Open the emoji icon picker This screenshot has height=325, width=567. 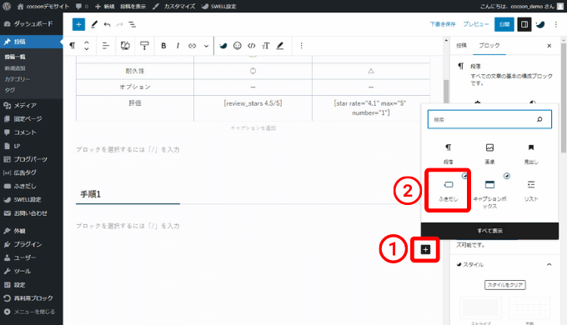[237, 46]
